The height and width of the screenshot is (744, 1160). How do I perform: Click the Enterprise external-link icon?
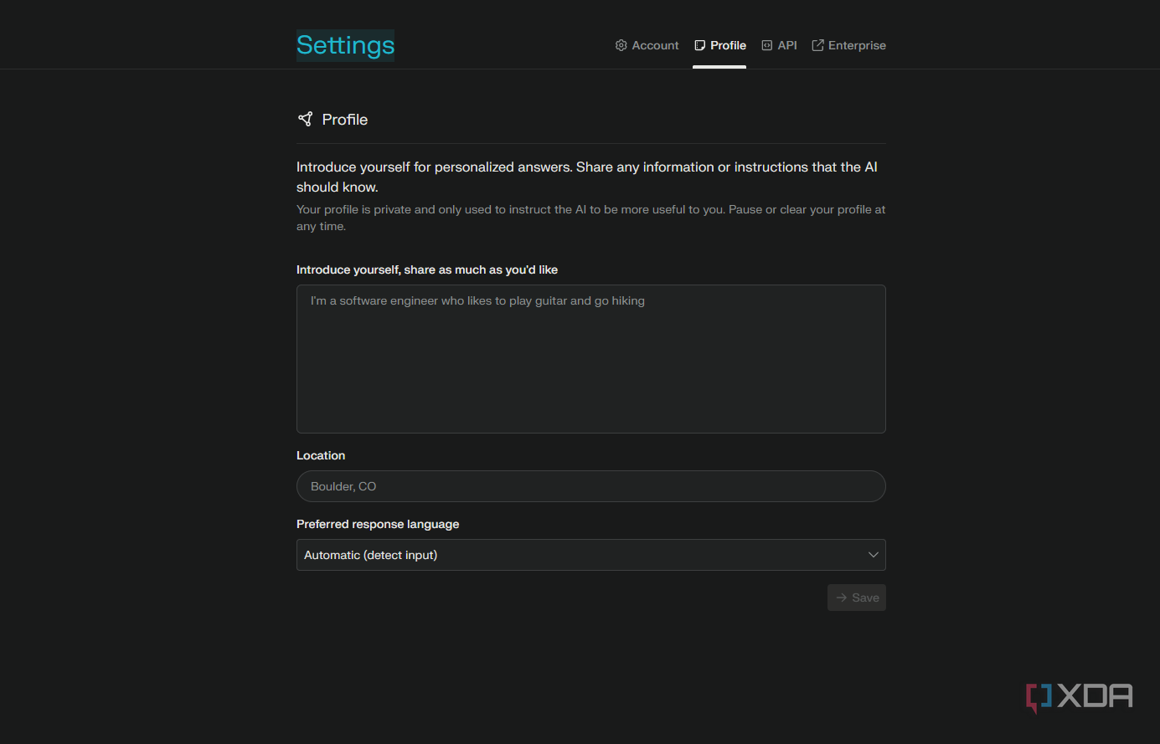[x=817, y=45]
